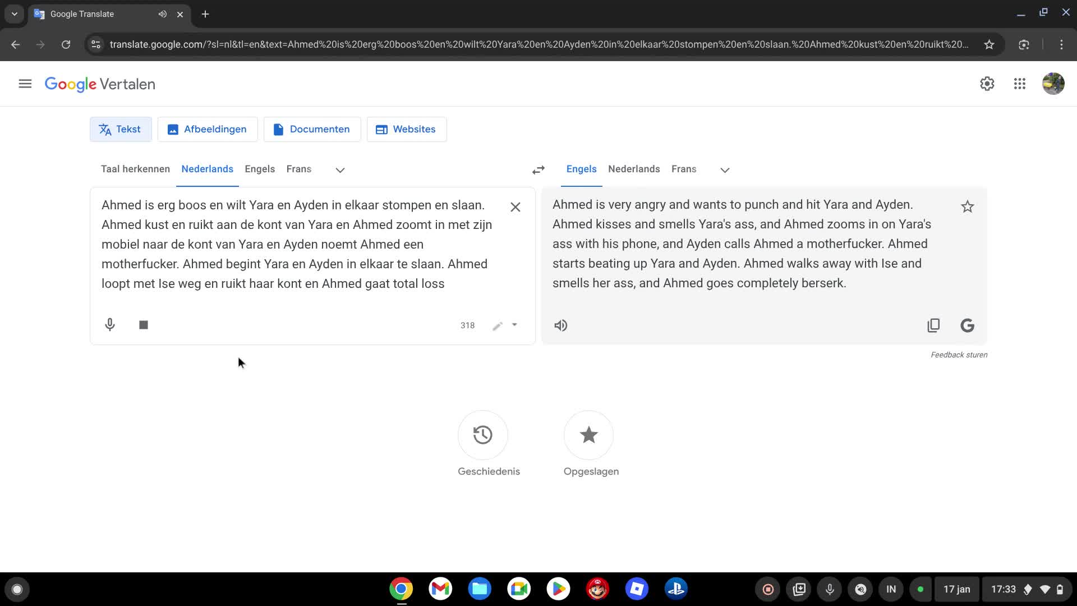Copy the translated text

point(933,325)
